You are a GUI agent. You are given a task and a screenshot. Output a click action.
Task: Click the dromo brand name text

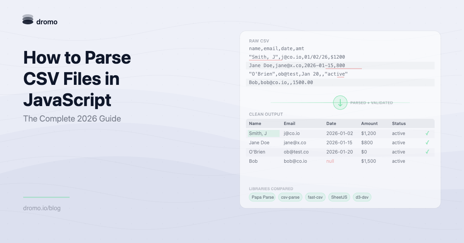coord(47,22)
